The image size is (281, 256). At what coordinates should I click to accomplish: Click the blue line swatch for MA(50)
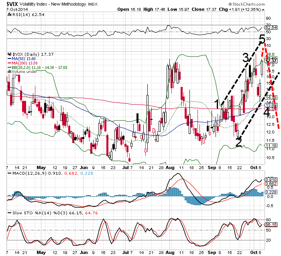tap(9, 59)
